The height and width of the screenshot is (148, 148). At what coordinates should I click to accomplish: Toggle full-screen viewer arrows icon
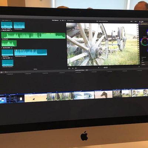click(x=139, y=67)
